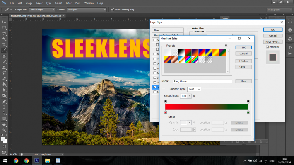Open the Gradient Type Solid dropdown

pos(194,89)
